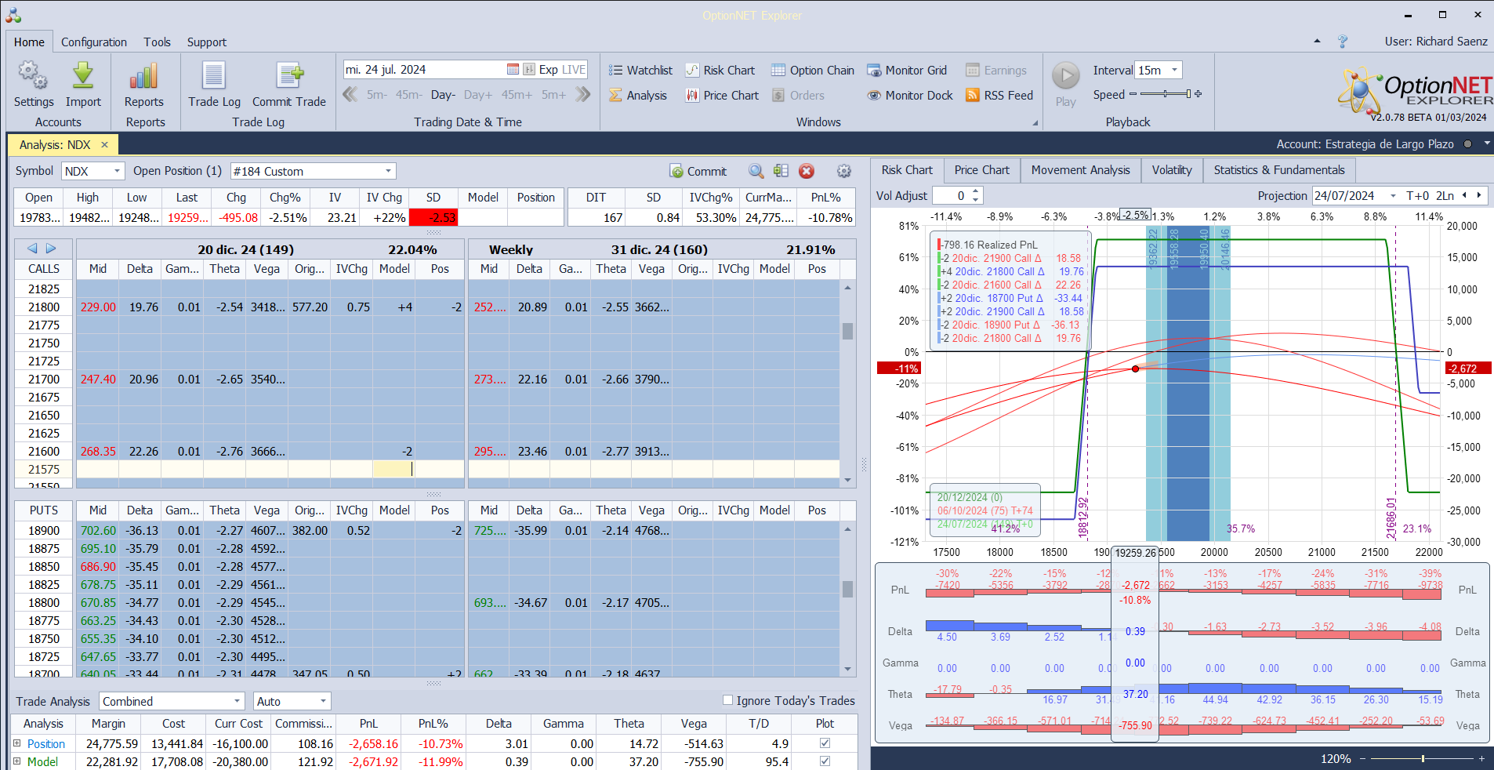Switch to the Tools ribbon tab

[157, 42]
